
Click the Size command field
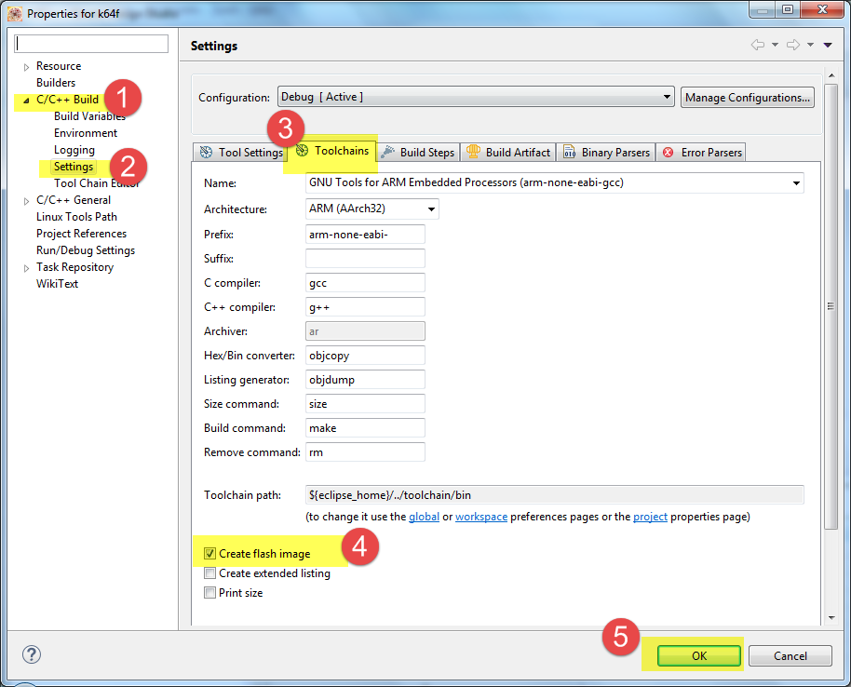pyautogui.click(x=365, y=404)
